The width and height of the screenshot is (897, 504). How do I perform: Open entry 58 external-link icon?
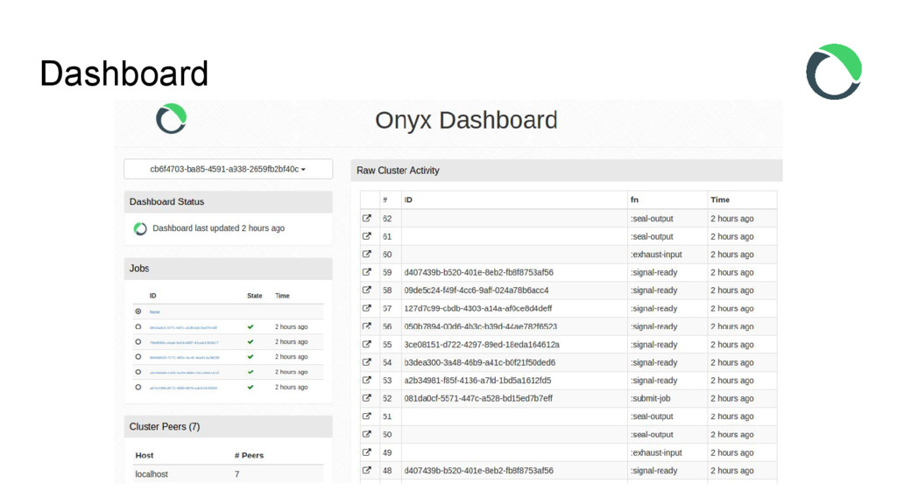(x=367, y=290)
